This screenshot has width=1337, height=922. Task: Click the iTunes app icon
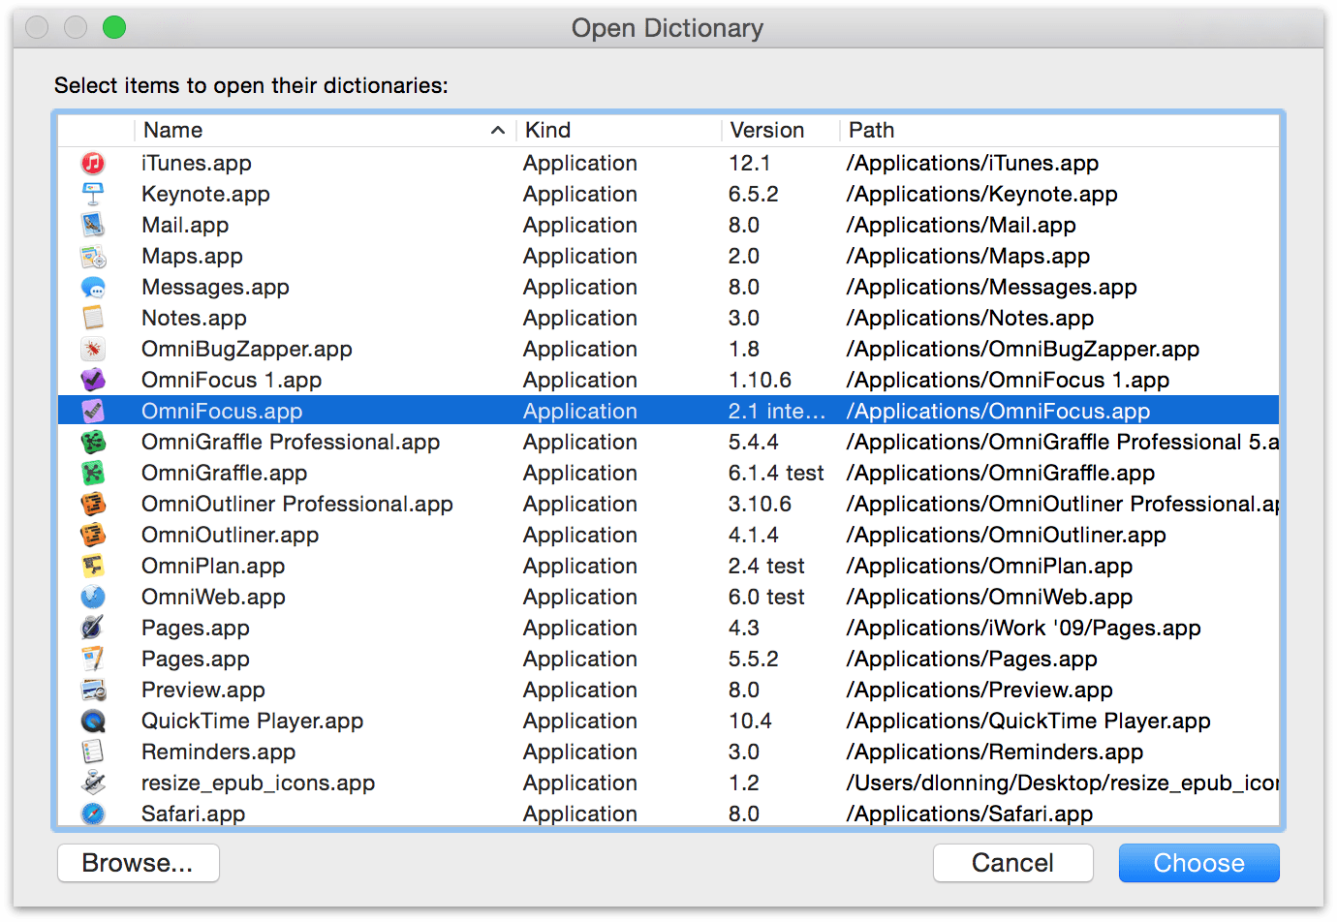click(x=93, y=163)
